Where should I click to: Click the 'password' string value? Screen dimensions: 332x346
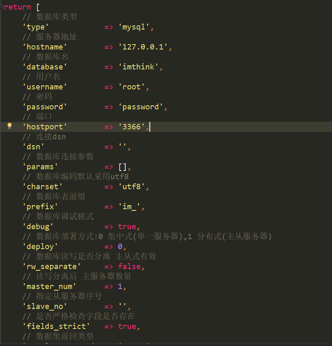(141, 107)
